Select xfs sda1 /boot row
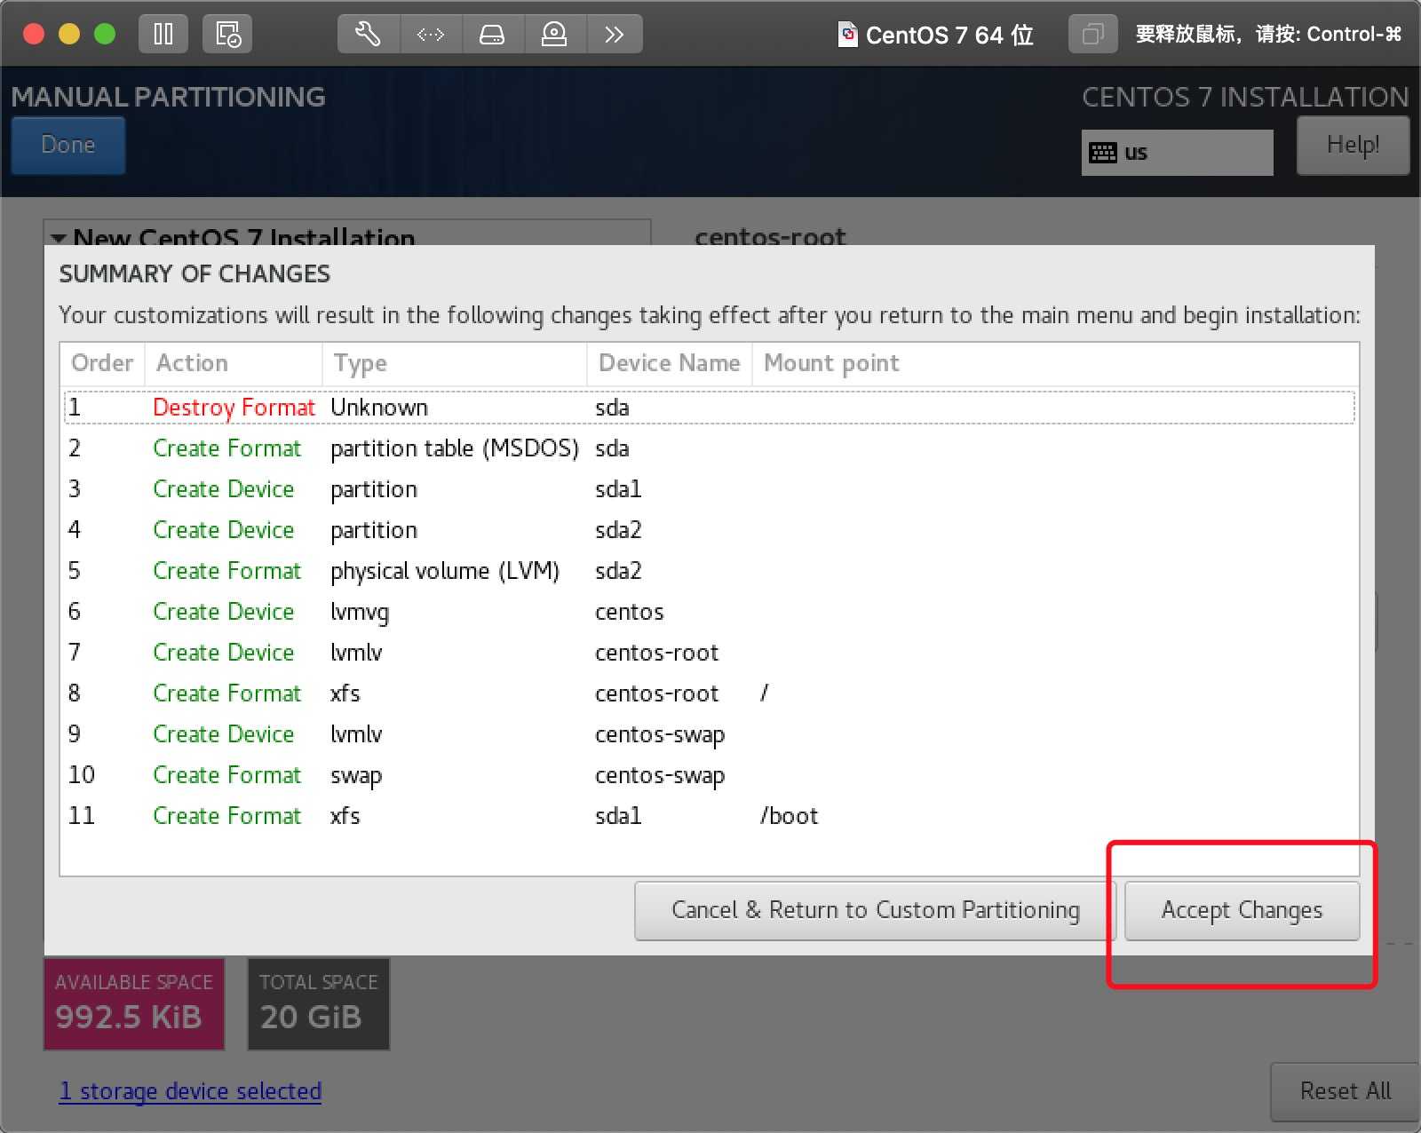Screen dimensions: 1421x1133 pyautogui.click(x=710, y=816)
